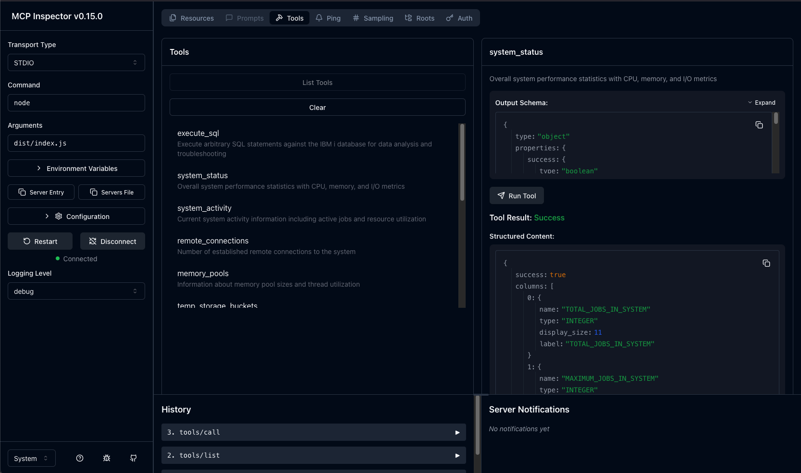Expand the Configuration section
This screenshot has height=473, width=801.
(x=76, y=217)
